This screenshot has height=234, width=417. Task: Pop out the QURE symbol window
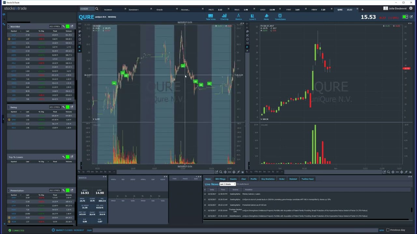tap(411, 17)
